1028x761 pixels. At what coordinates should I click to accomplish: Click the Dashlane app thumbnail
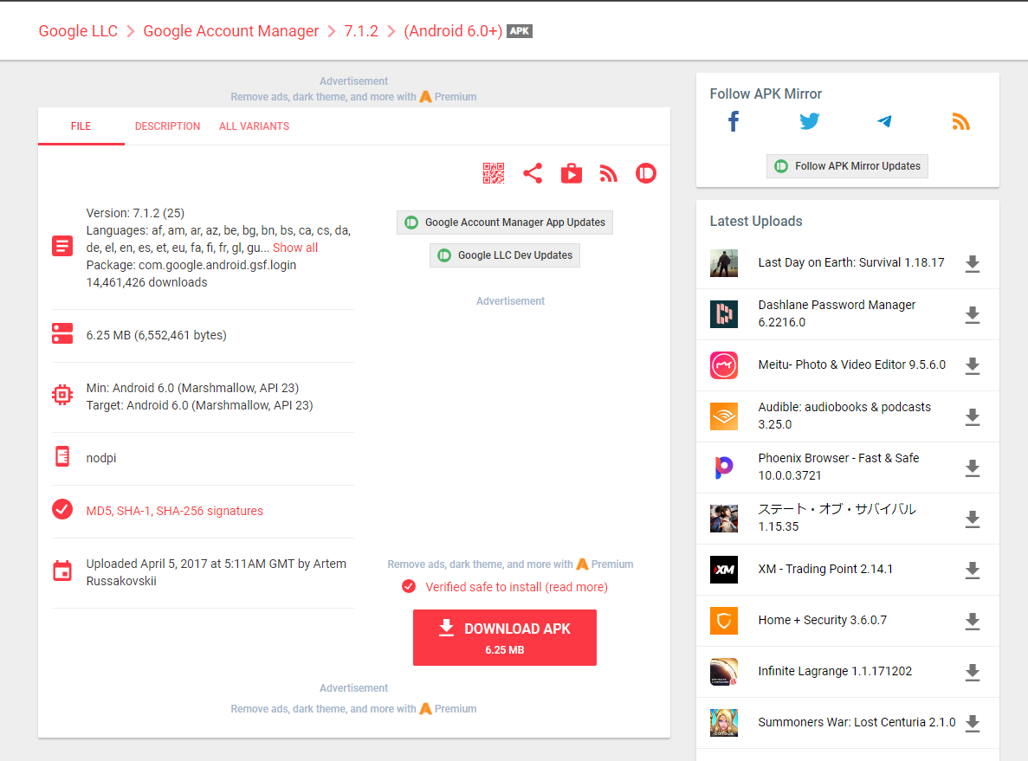724,314
